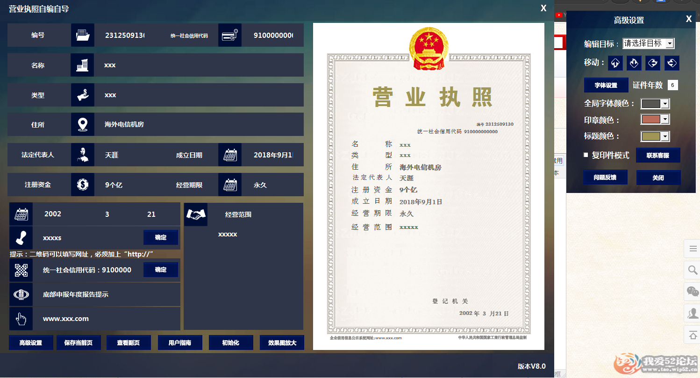Image resolution: width=700 pixels, height=378 pixels.
Task: Click the day field showing 21
Action: [151, 214]
